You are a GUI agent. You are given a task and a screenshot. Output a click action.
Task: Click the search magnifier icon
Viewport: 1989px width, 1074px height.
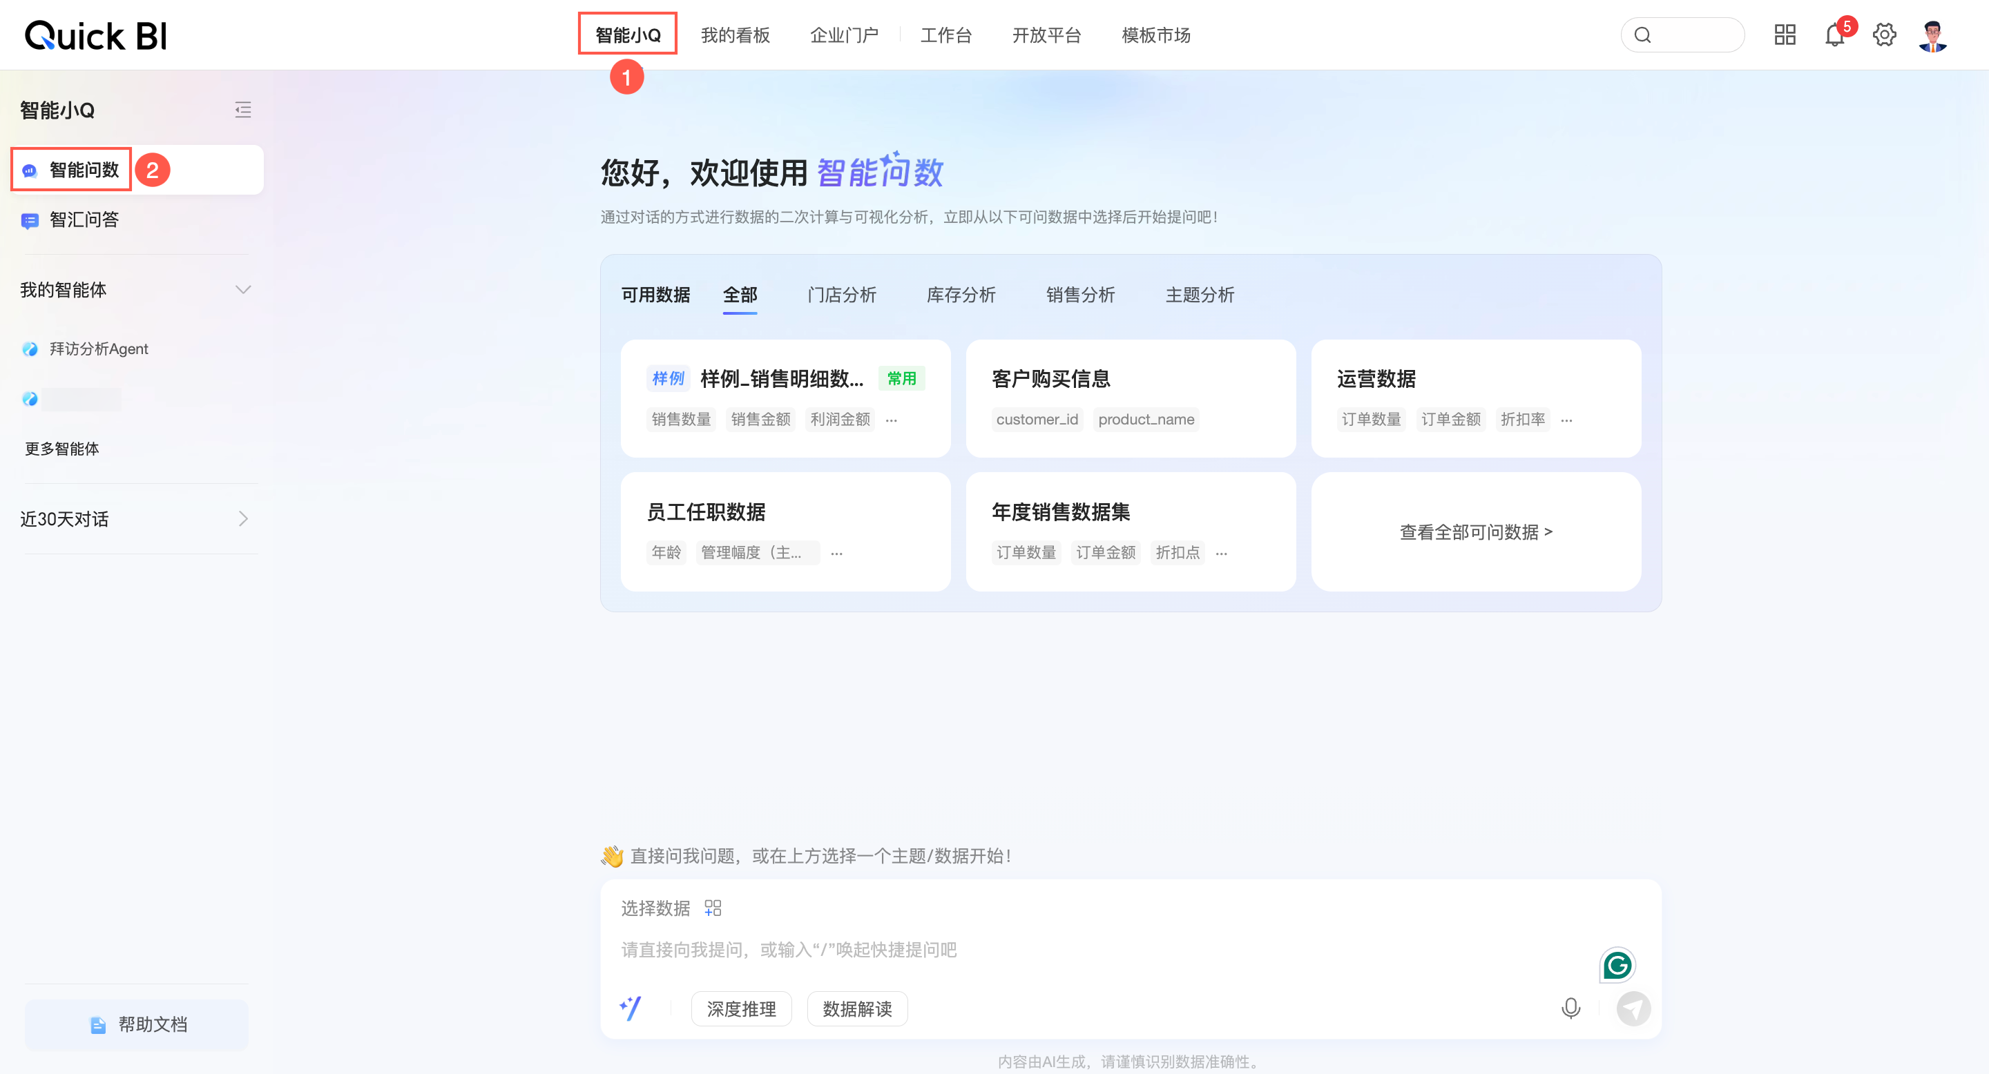click(1642, 35)
